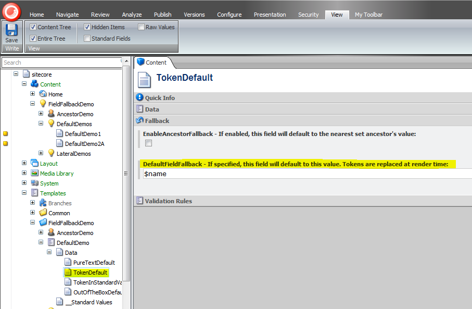The width and height of the screenshot is (472, 309).
Task: Enable the Standard Fields checkbox
Action: [87, 38]
